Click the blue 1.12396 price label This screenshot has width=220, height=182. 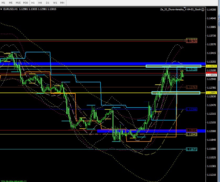coord(191,109)
